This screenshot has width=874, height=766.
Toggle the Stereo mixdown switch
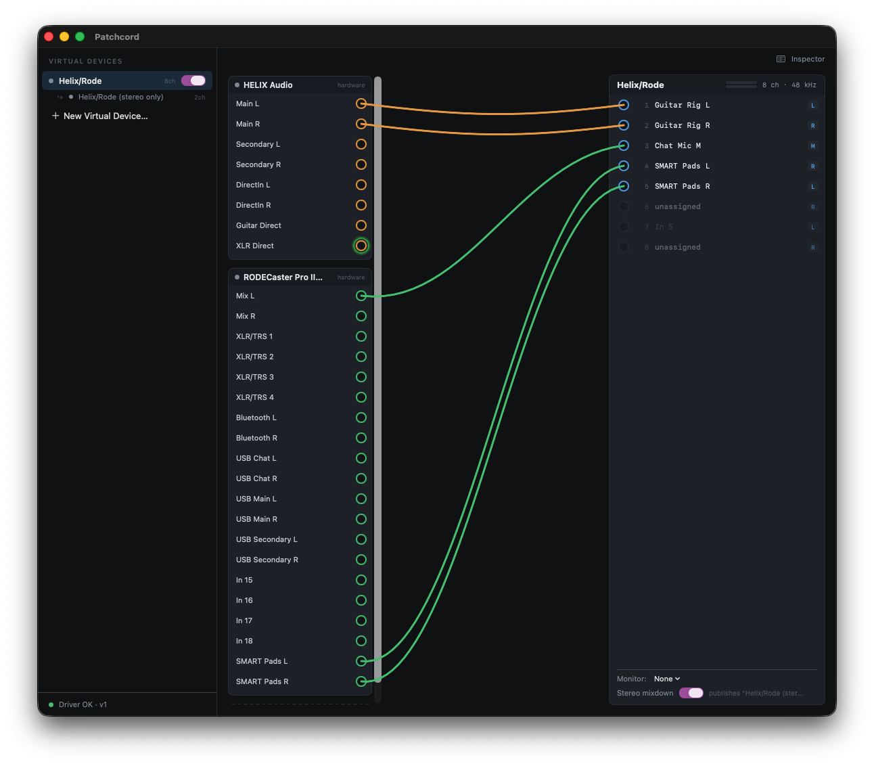(x=691, y=693)
